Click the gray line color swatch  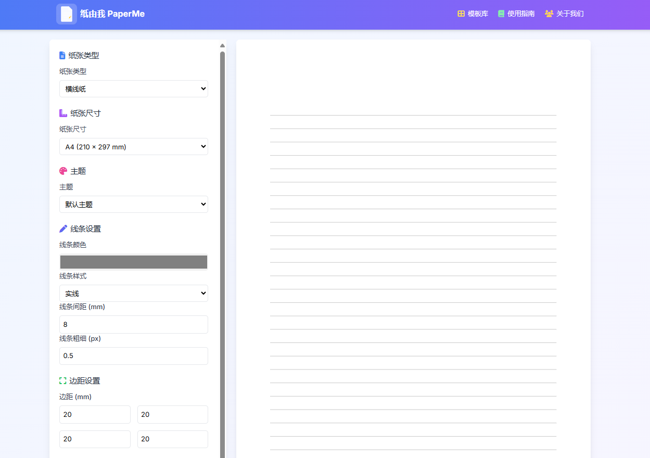133,262
